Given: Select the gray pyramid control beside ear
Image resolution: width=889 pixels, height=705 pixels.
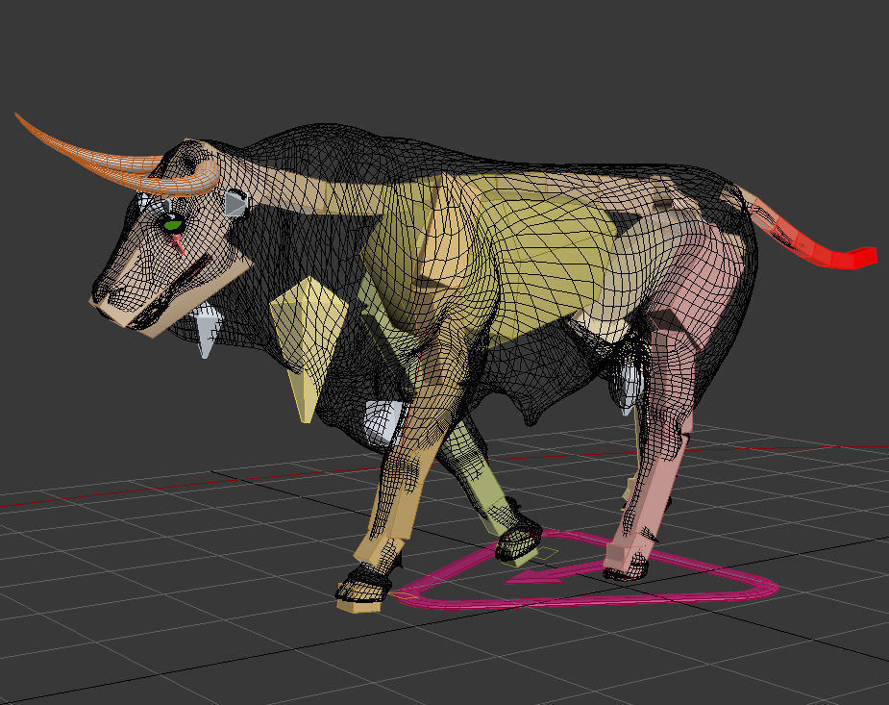Looking at the screenshot, I should point(235,204).
